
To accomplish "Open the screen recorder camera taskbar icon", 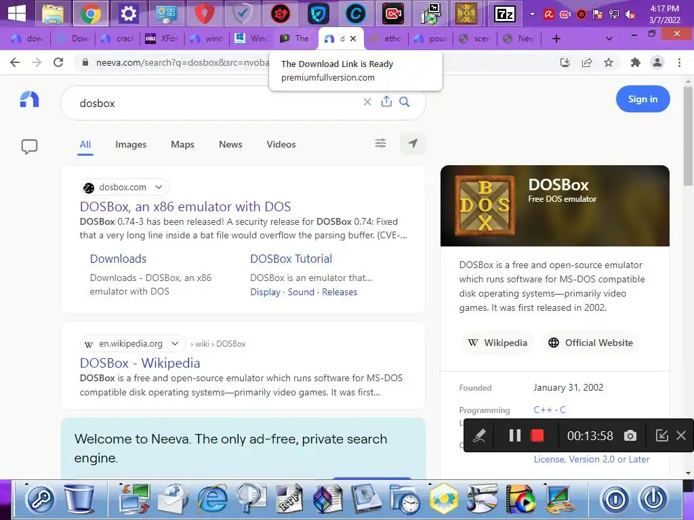I will pyautogui.click(x=393, y=14).
